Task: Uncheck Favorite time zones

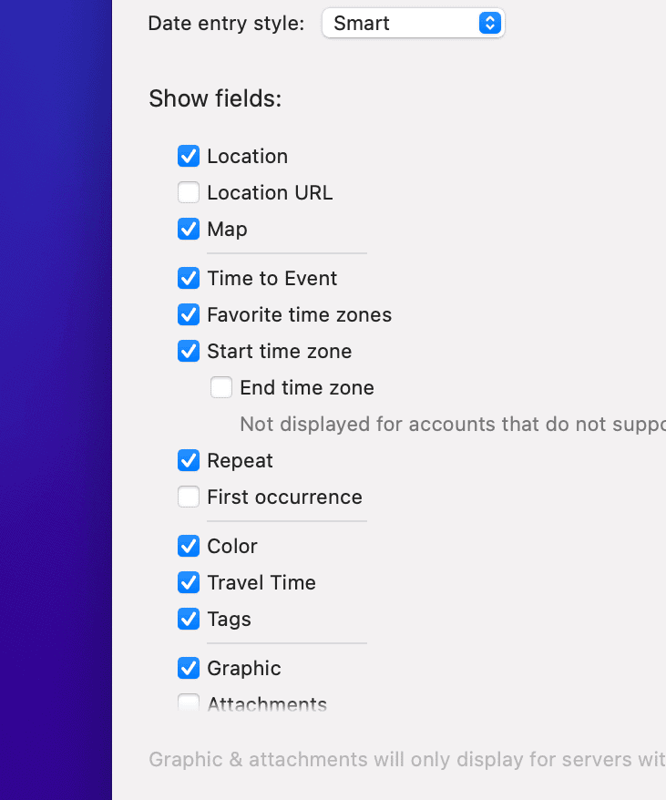Action: (x=188, y=314)
